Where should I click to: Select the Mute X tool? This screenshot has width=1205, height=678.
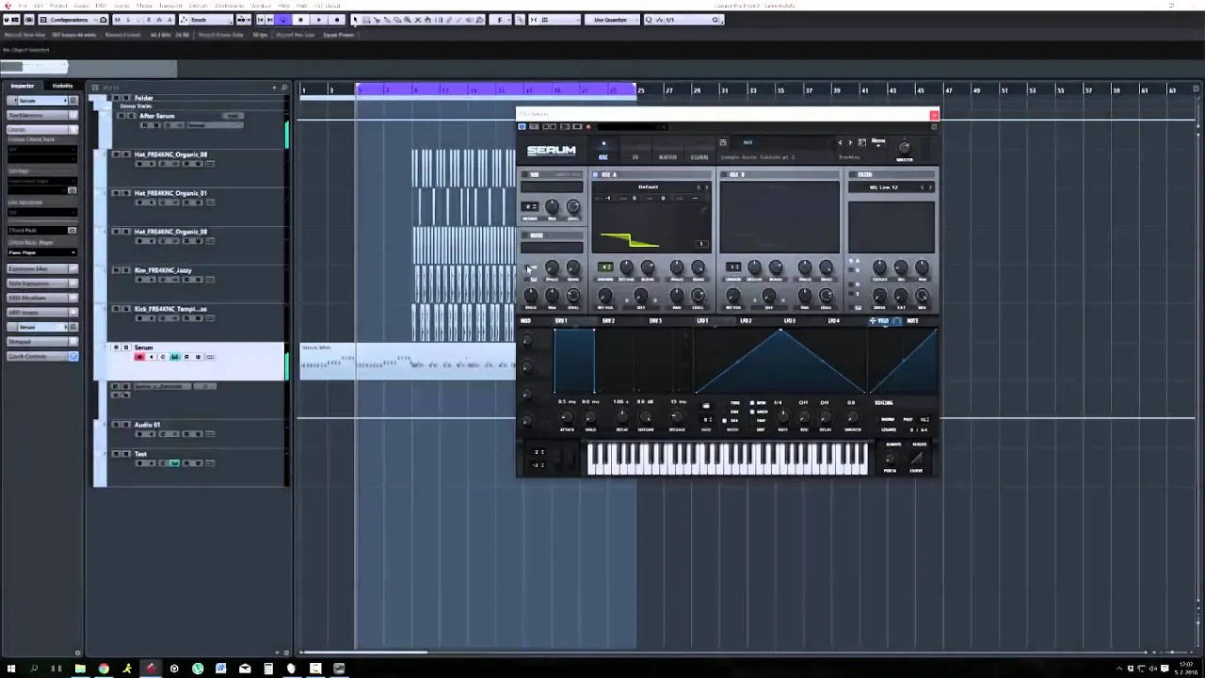417,20
